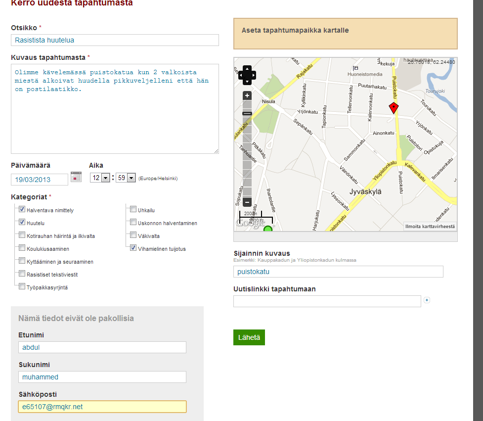Click Ilmoita karttavirheestä map link
Screen dimensions: 483x421
(x=430, y=227)
